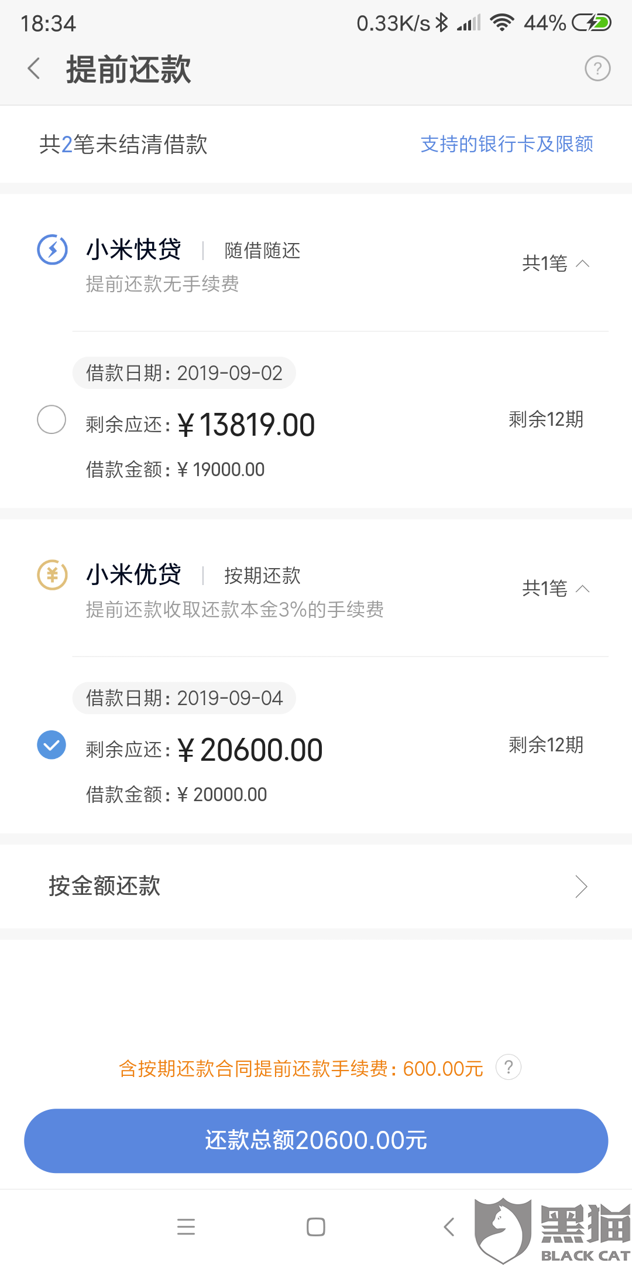Screen dimensions: 632x1265
Task: Tap the 小米优贷 yuan coin icon
Action: 53,575
